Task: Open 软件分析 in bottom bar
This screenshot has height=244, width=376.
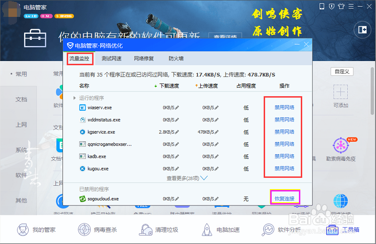Action: pos(281,229)
